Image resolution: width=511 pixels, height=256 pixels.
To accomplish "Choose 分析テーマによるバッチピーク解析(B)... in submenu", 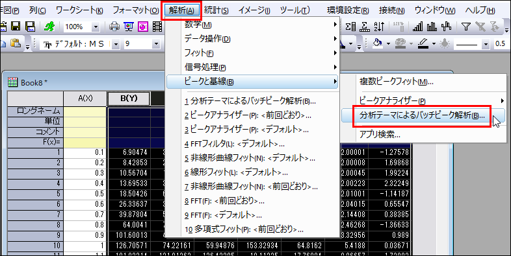I will (423, 115).
